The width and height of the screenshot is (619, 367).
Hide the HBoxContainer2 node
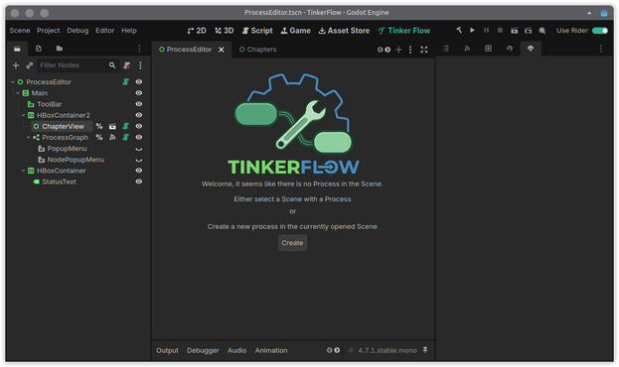(139, 115)
